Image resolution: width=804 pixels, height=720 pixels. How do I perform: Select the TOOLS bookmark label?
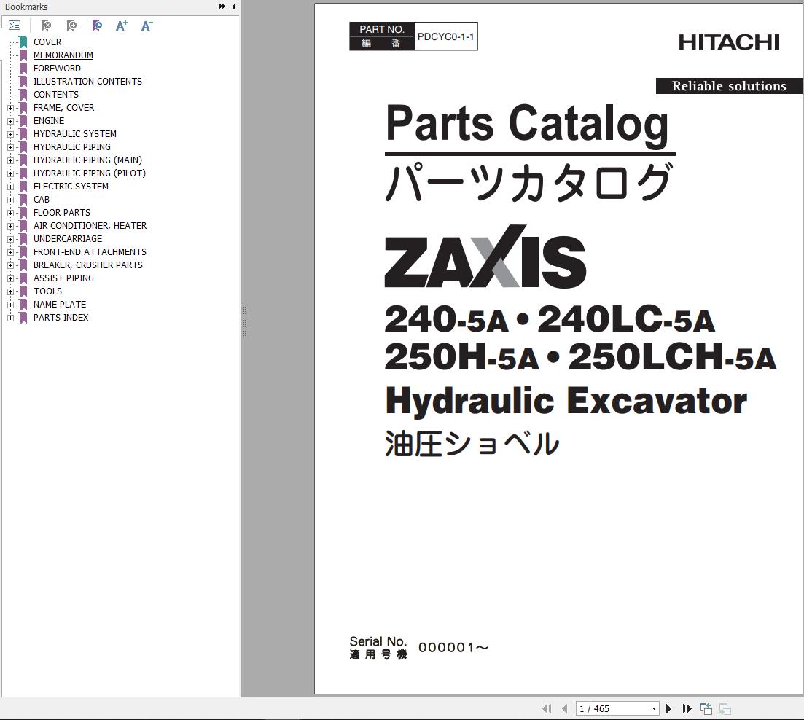tap(47, 291)
